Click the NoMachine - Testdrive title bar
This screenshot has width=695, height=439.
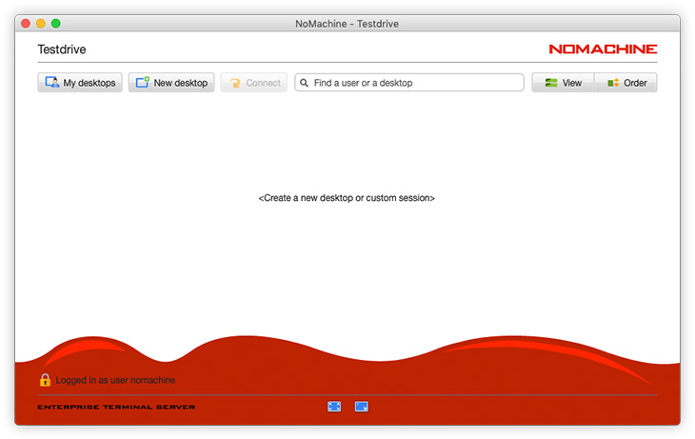(347, 23)
